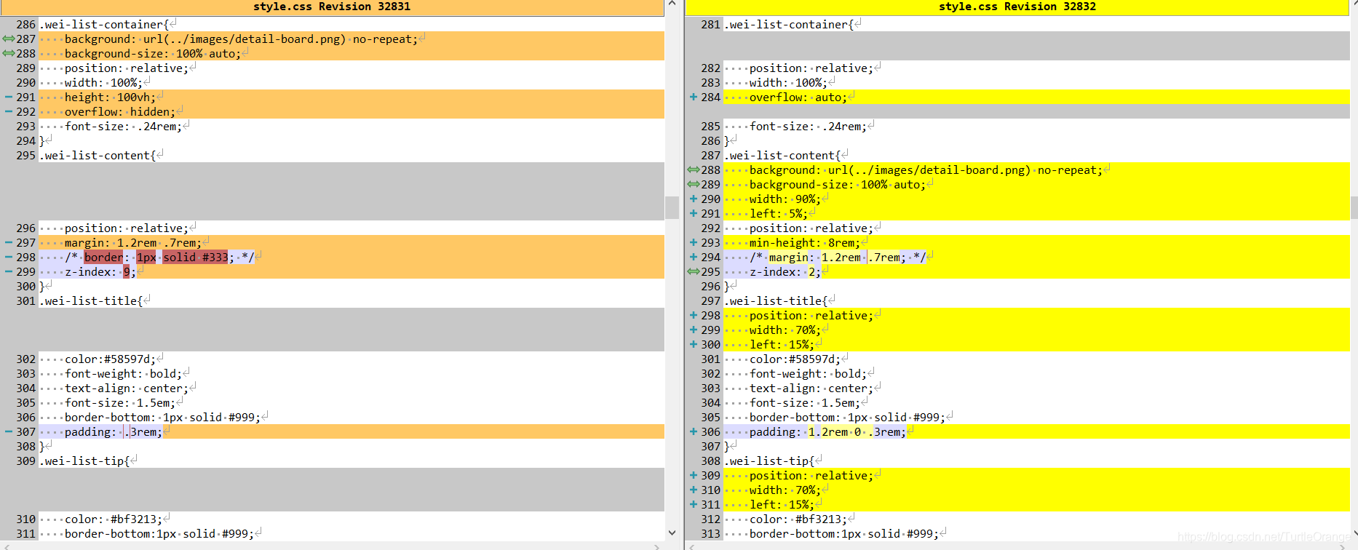Viewport: 1358px width, 550px height.
Task: Click the plus marker beside right line 309
Action: 694,475
